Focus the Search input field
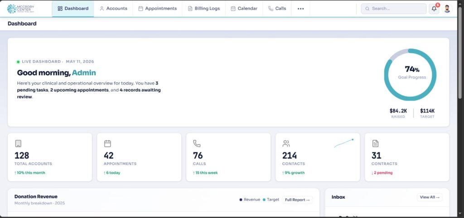 pos(394,9)
